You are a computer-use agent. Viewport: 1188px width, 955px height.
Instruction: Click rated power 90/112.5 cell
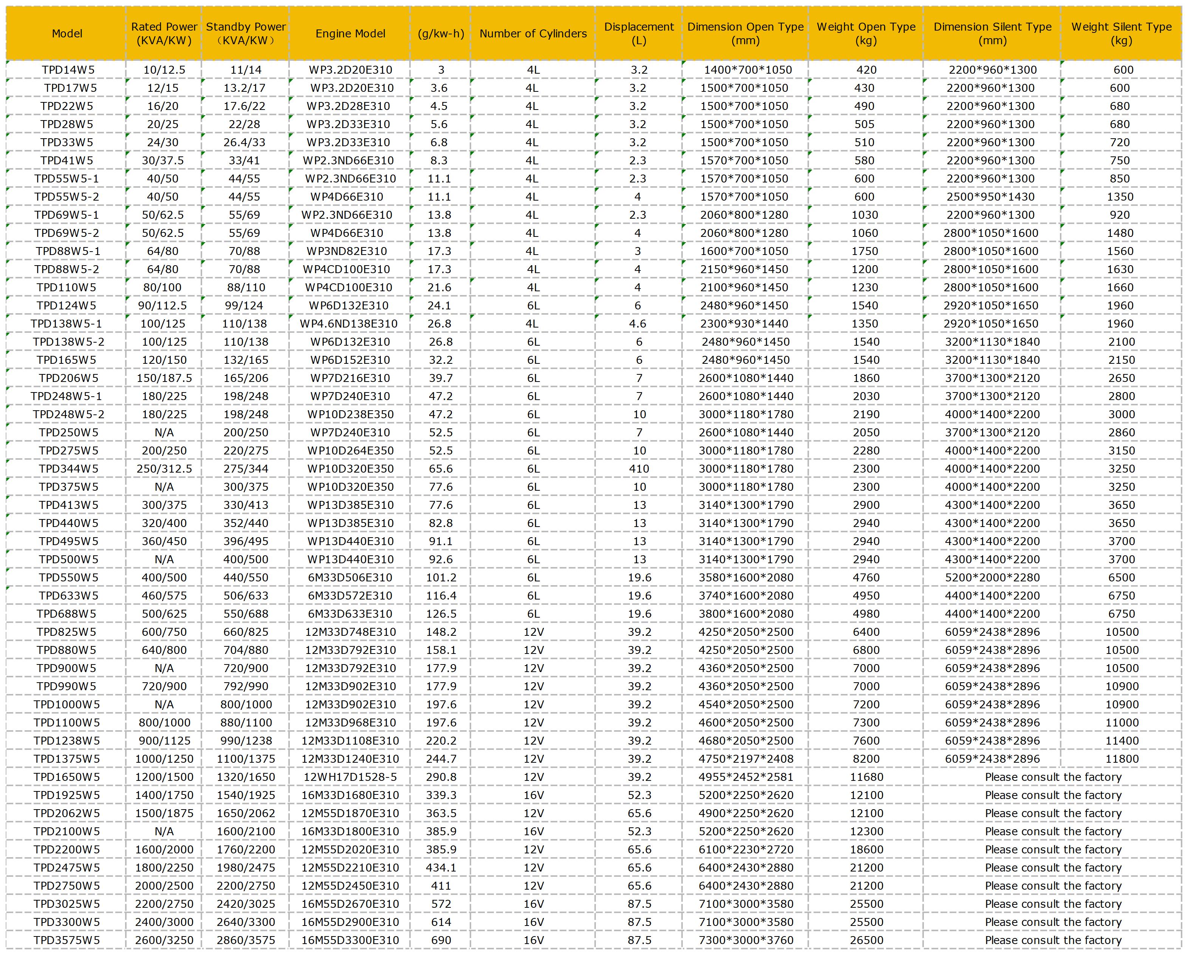pyautogui.click(x=162, y=306)
